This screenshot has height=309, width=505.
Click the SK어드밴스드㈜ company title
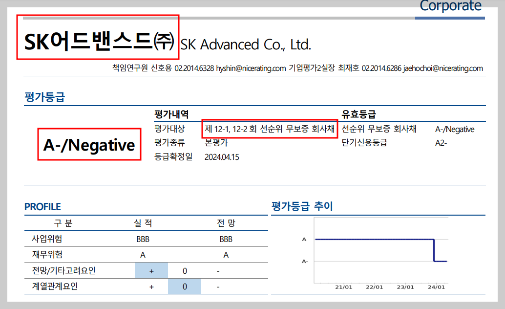coord(99,42)
